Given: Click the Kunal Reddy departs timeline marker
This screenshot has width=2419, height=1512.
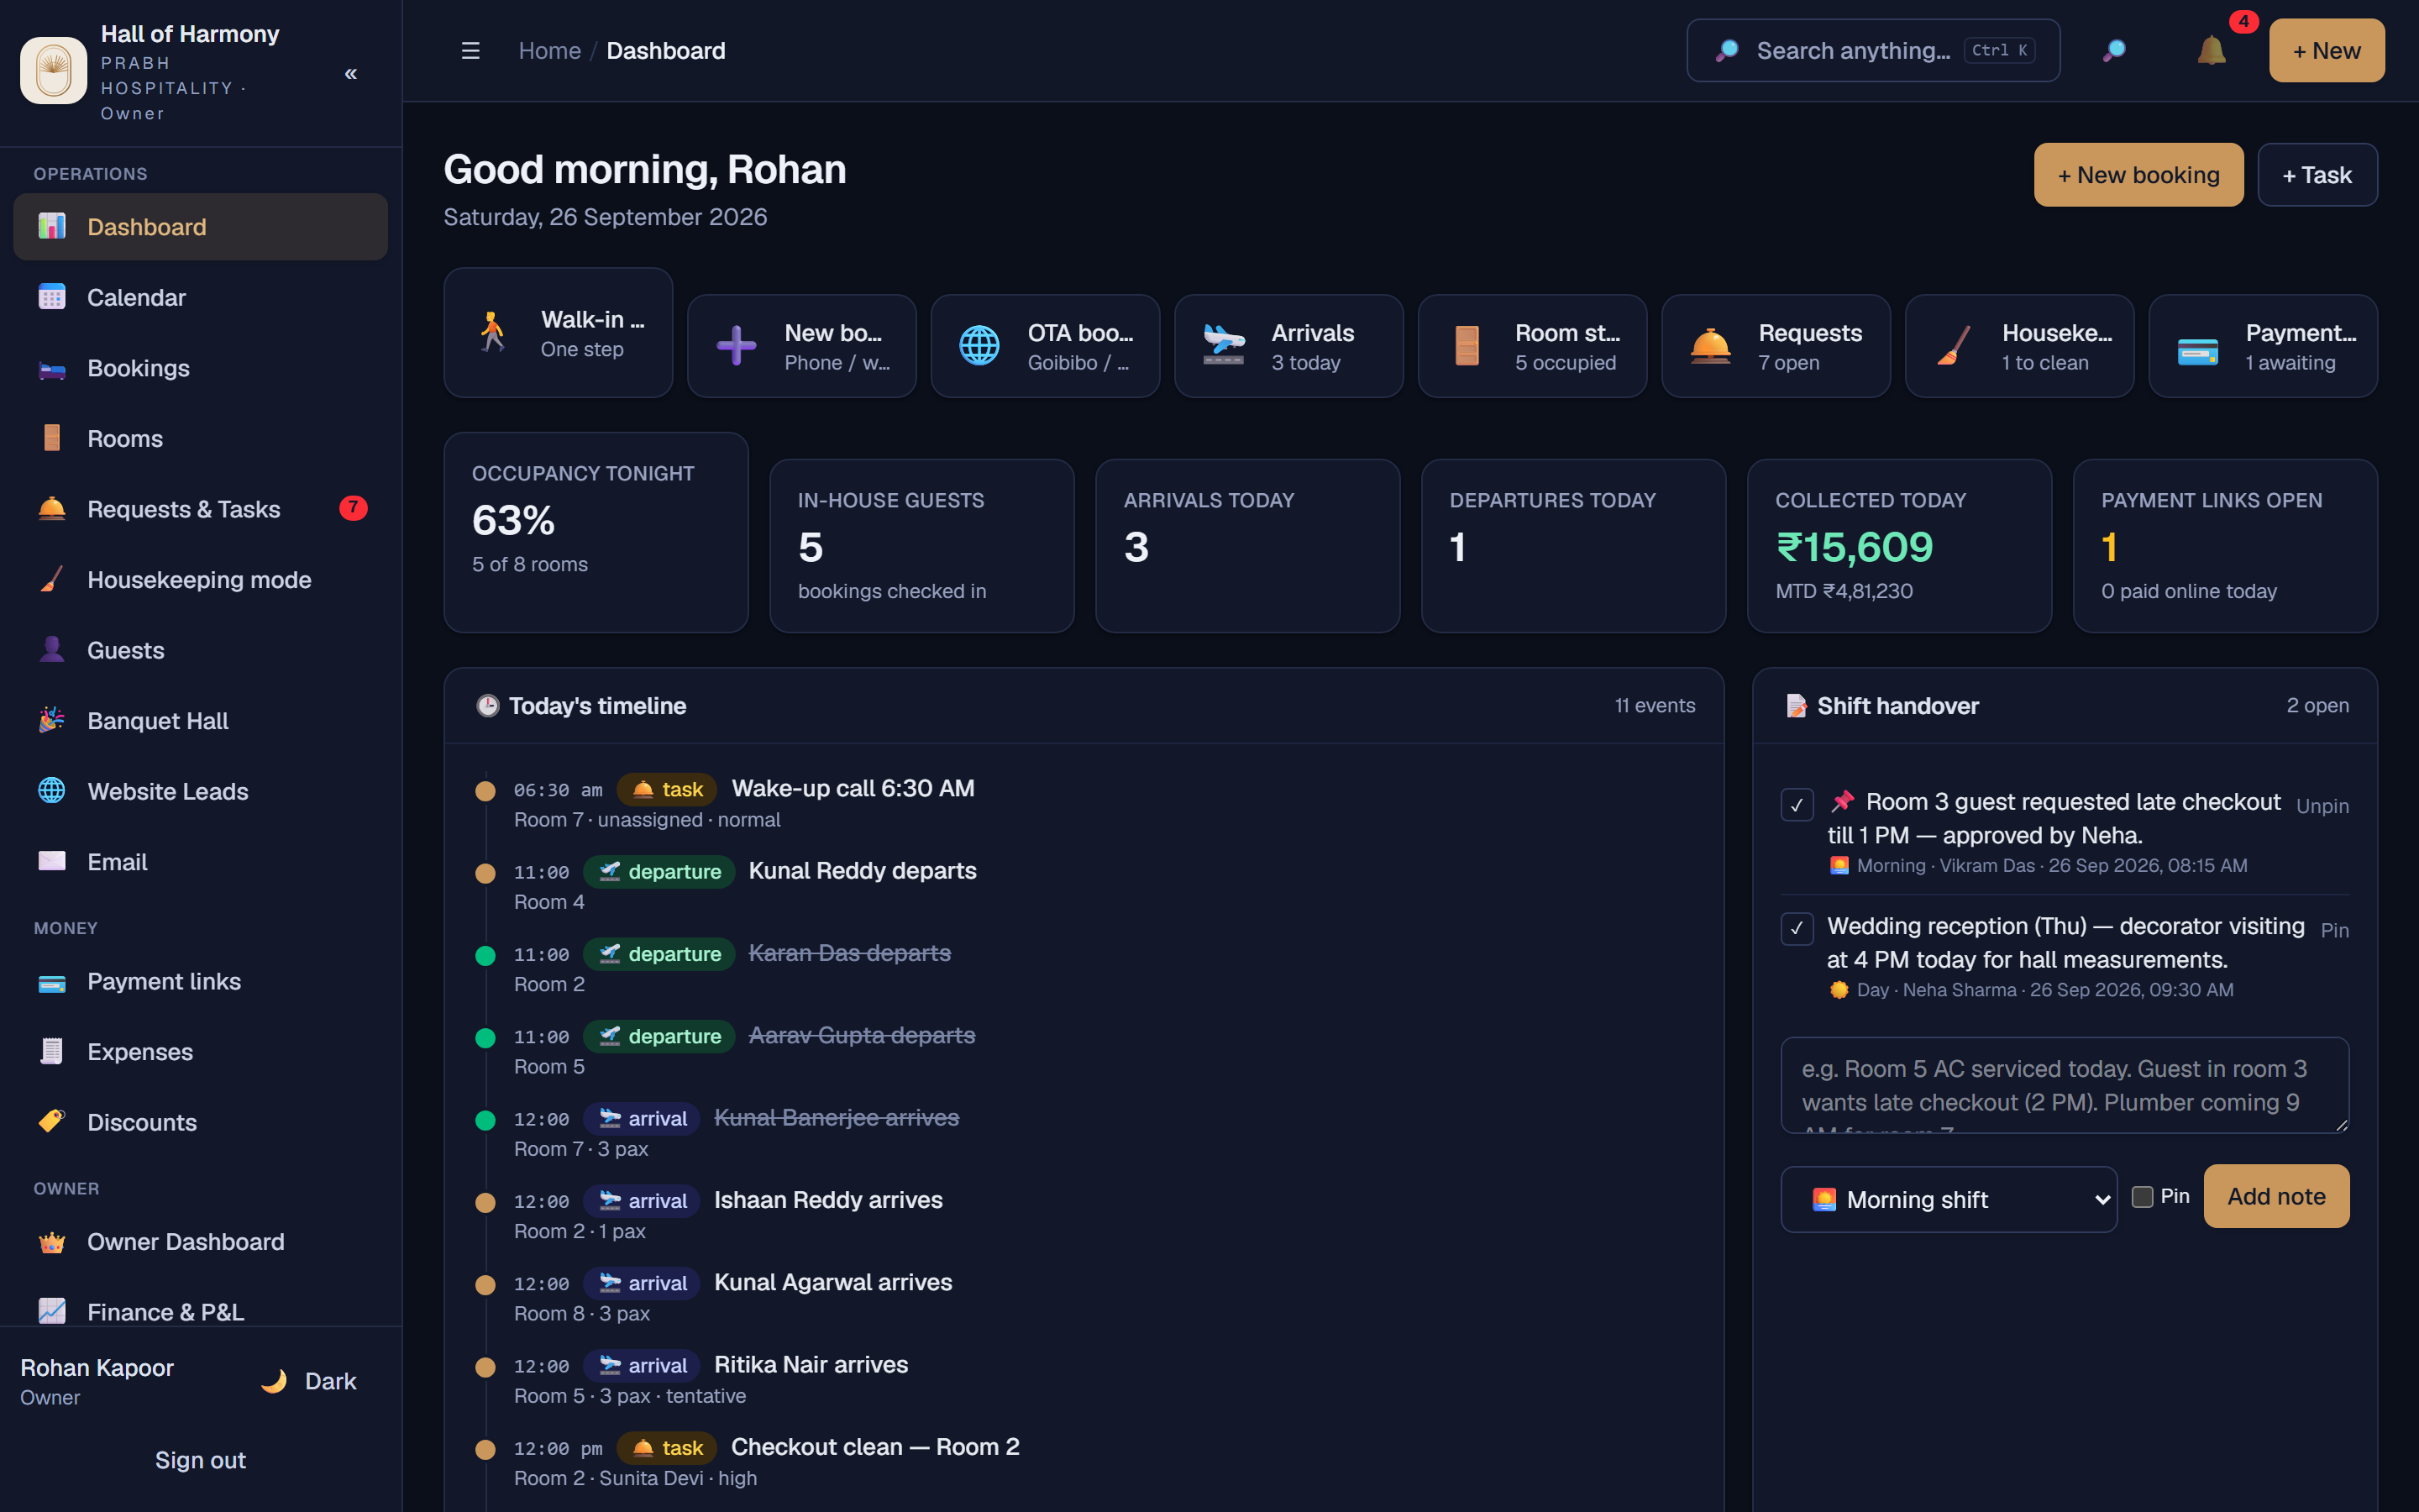Looking at the screenshot, I should (x=485, y=873).
